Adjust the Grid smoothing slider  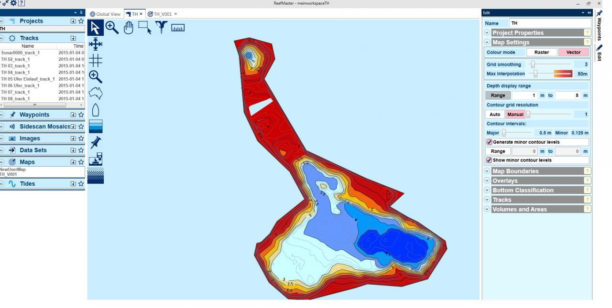[533, 64]
